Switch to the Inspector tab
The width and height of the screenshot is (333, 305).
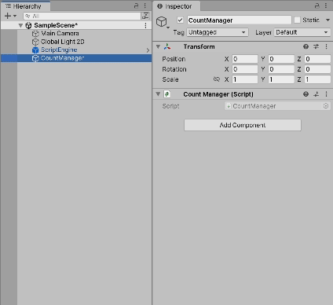pyautogui.click(x=176, y=6)
